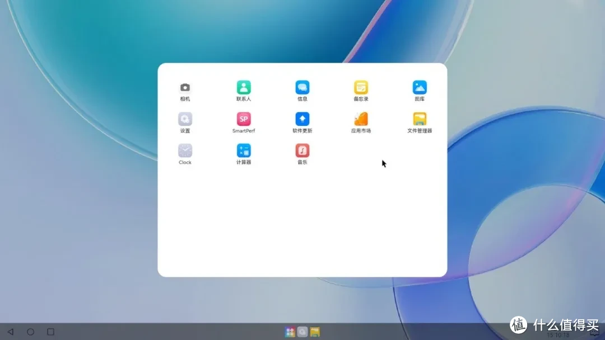
Task: Click the file manager icon in the taskbar
Action: 315,332
